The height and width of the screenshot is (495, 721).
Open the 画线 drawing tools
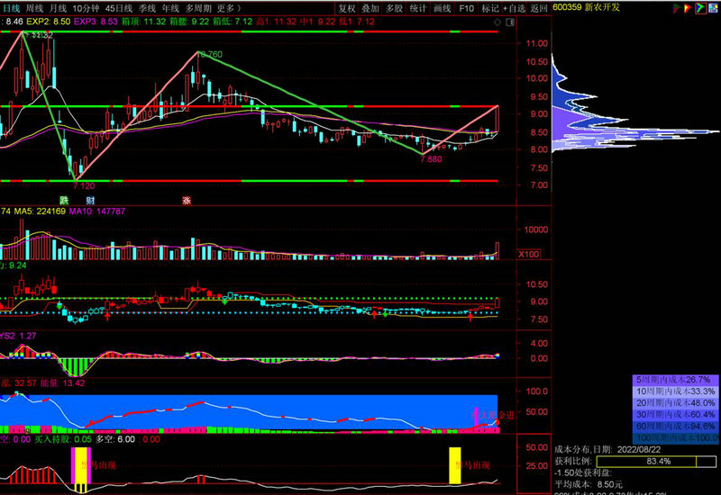(442, 8)
